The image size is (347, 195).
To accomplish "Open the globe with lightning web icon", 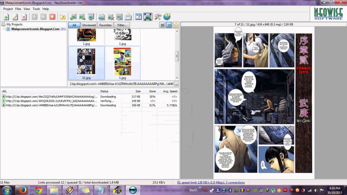I will (x=167, y=17).
